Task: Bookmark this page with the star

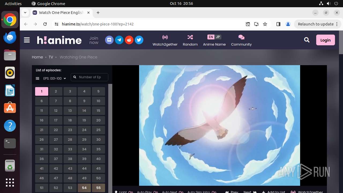Action: 265,24
